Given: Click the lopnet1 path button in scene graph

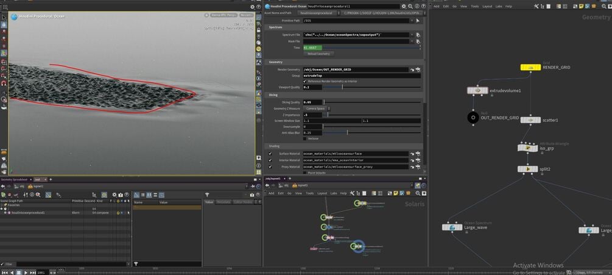Looking at the screenshot, I should (36, 187).
